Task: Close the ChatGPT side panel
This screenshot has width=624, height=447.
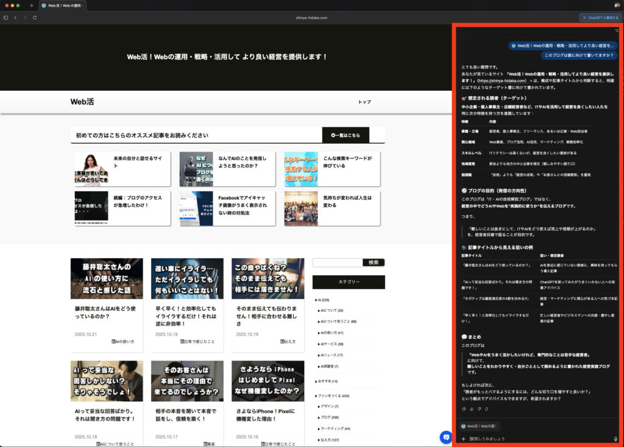Action: pos(584,18)
